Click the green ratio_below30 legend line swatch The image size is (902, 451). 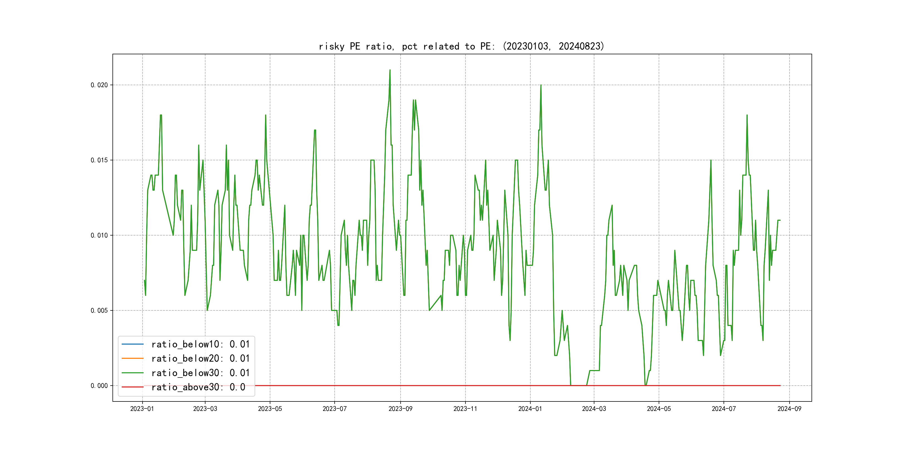(132, 373)
